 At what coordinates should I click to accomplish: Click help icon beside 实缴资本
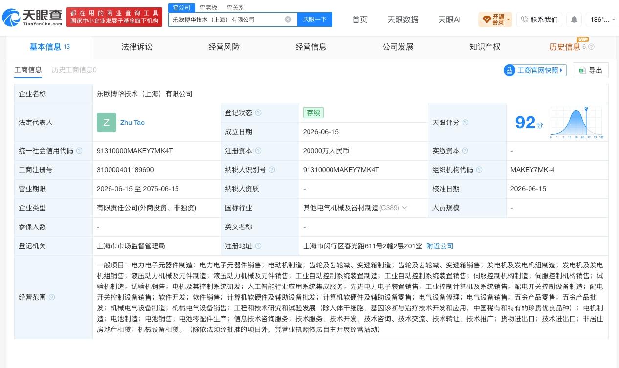[x=465, y=151]
